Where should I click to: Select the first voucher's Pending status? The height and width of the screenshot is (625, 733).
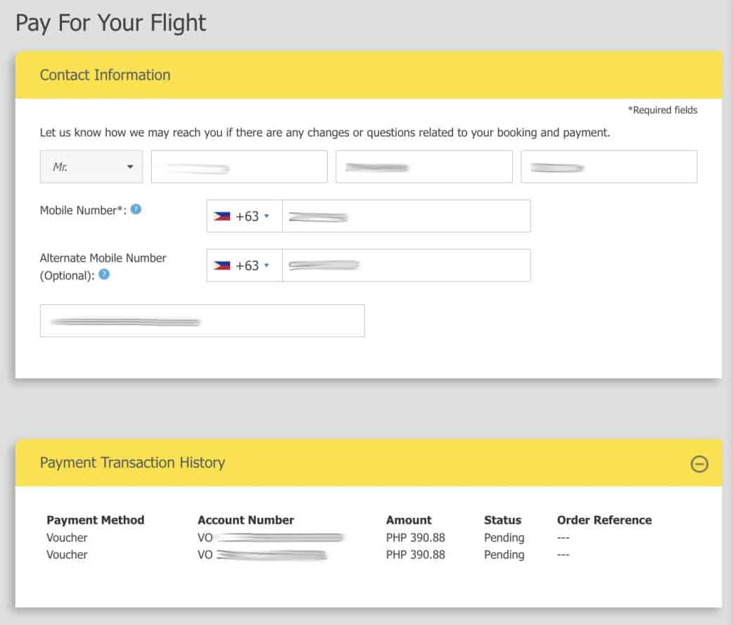504,538
